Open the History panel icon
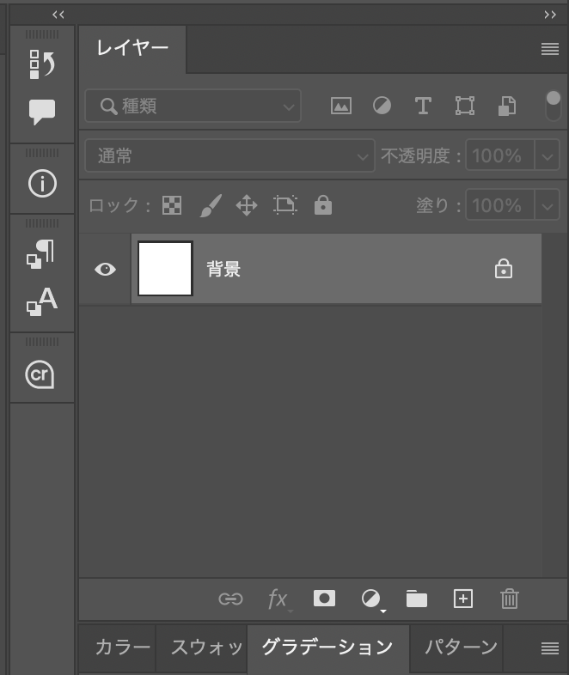The height and width of the screenshot is (675, 569). click(42, 64)
